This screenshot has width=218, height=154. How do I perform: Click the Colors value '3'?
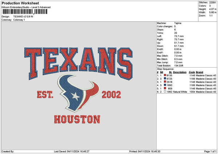pos(210,6)
